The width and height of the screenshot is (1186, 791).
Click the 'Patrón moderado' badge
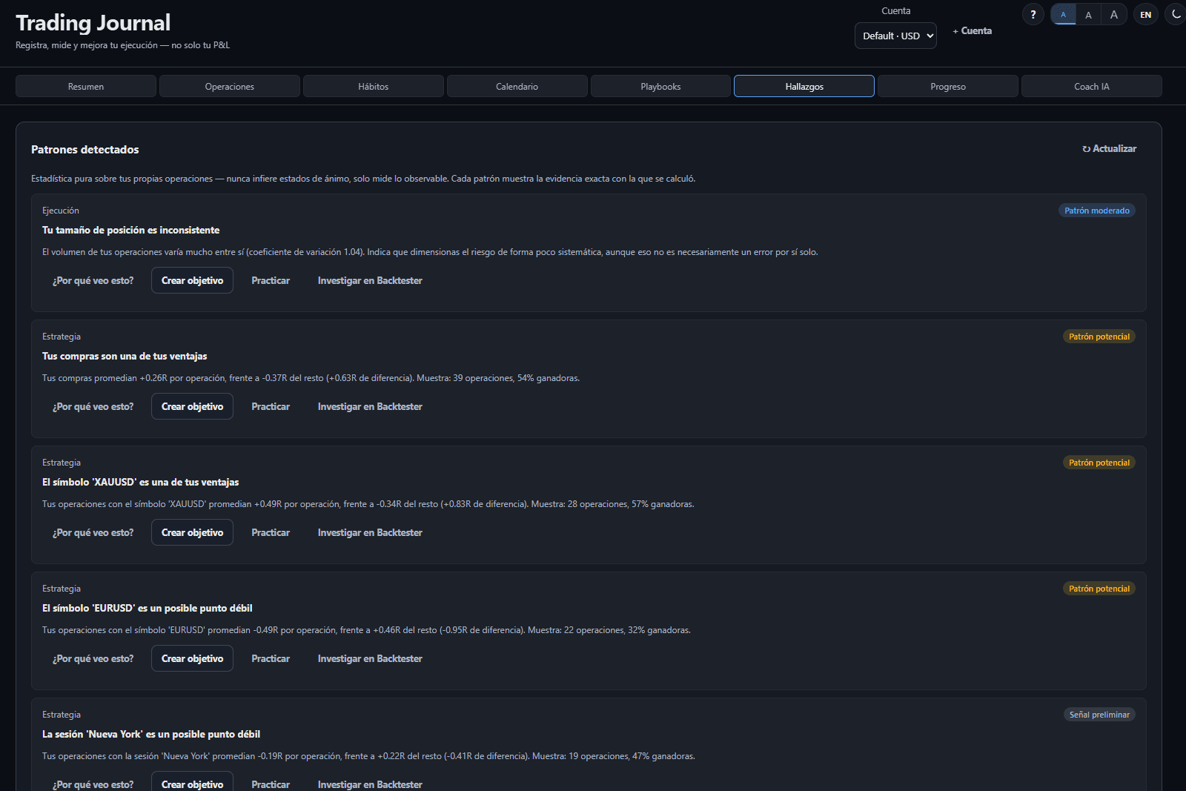[1097, 211]
